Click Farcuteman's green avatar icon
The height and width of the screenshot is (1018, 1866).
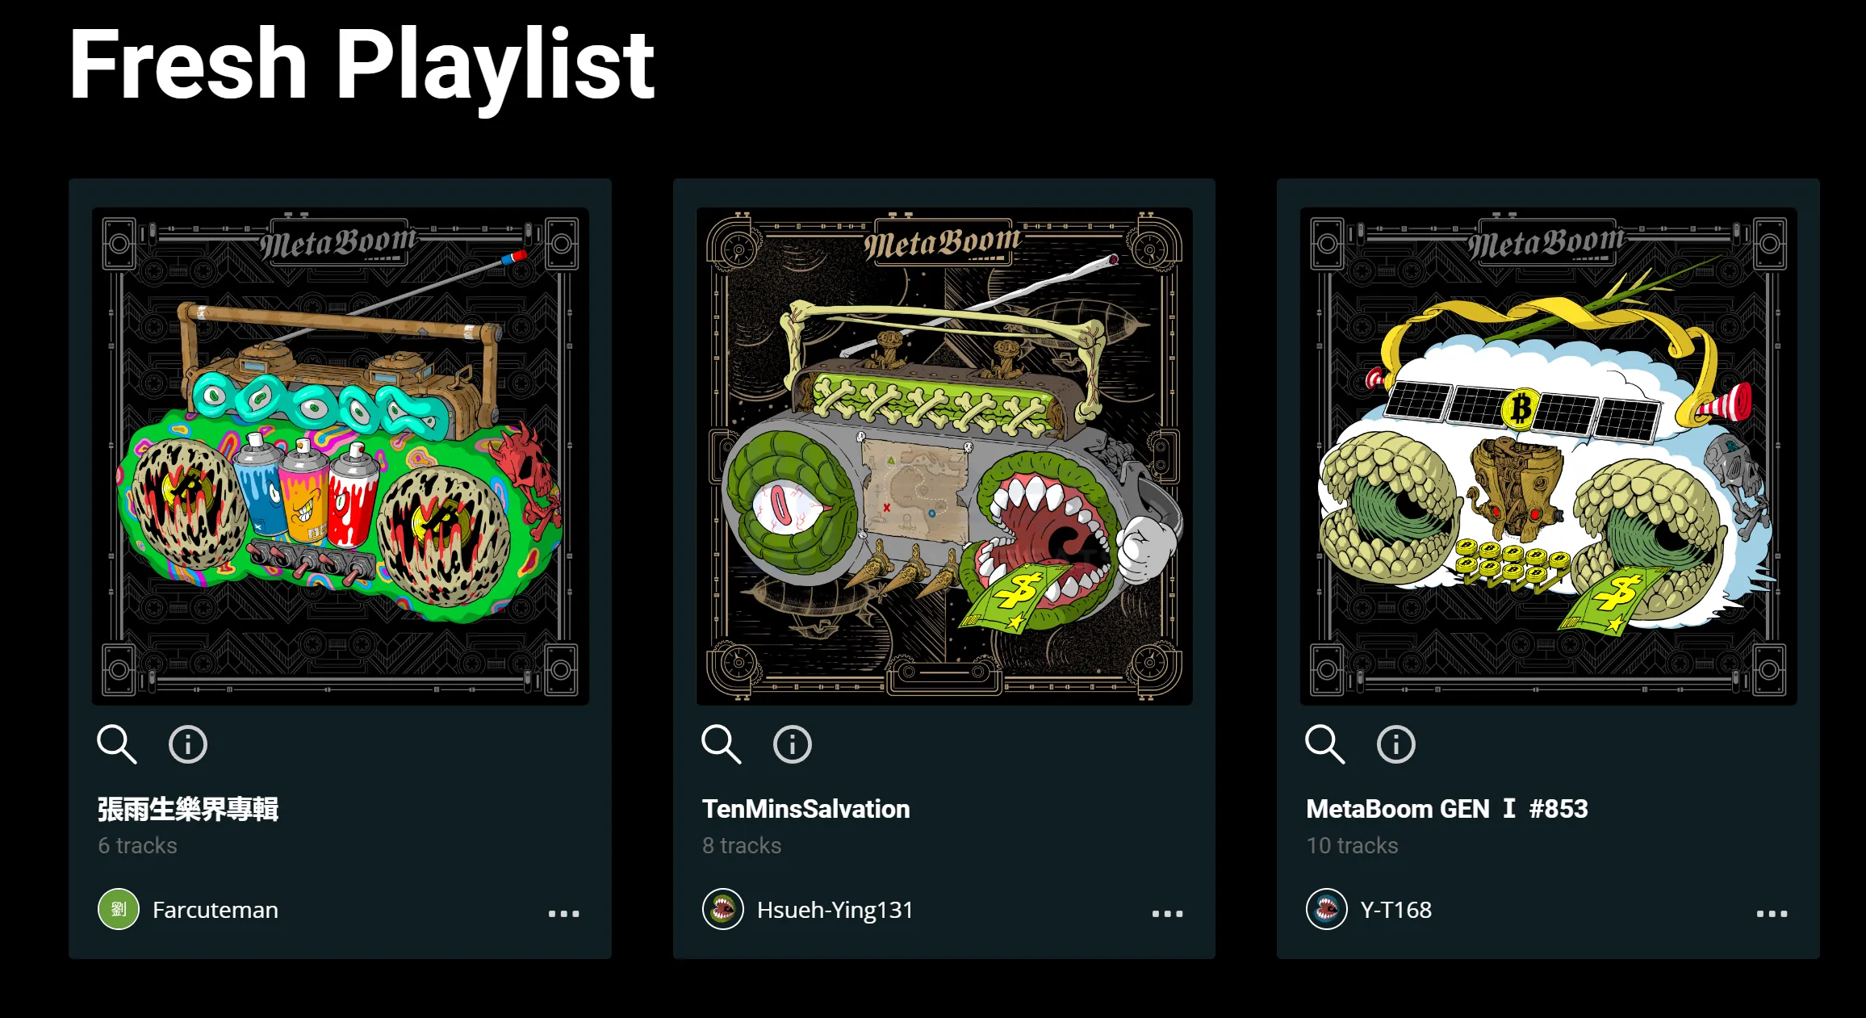click(x=119, y=909)
